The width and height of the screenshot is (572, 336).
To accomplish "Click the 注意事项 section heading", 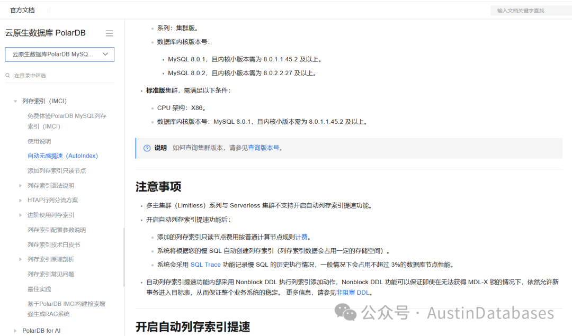I will 158,187.
